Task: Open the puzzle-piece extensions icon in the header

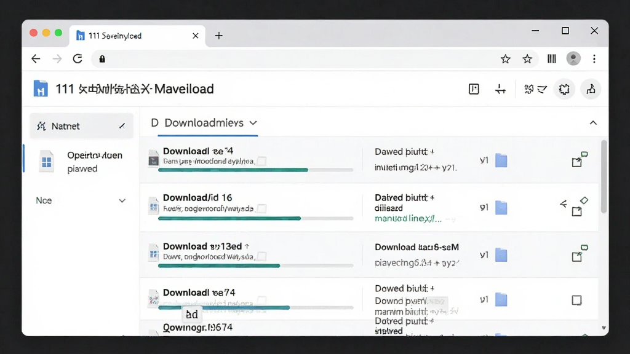Action: coord(564,89)
